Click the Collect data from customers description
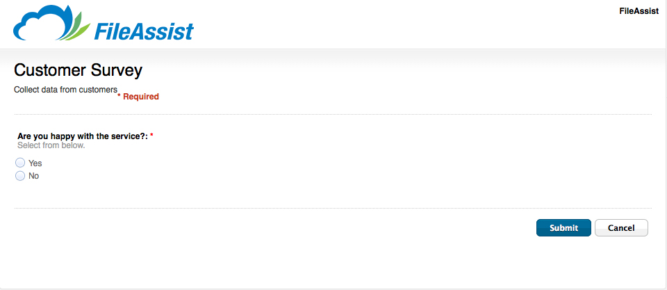The width and height of the screenshot is (667, 290). pyautogui.click(x=65, y=90)
